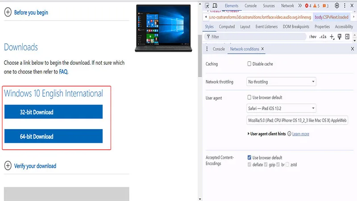Select the Network conditions drawer tab

click(245, 49)
